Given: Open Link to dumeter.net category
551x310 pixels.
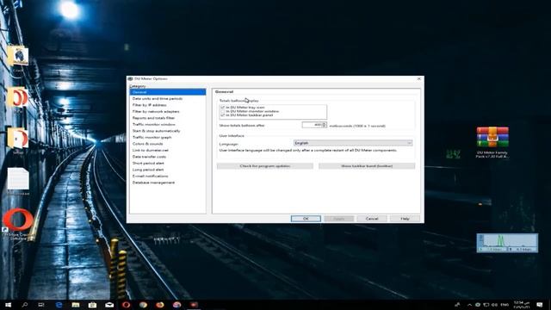Looking at the screenshot, I should tap(150, 150).
